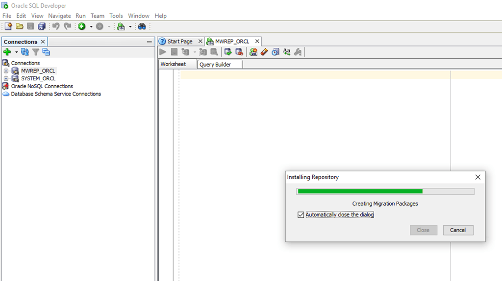
Task: Click the wrench icon in worksheet toolbar
Action: pos(298,52)
